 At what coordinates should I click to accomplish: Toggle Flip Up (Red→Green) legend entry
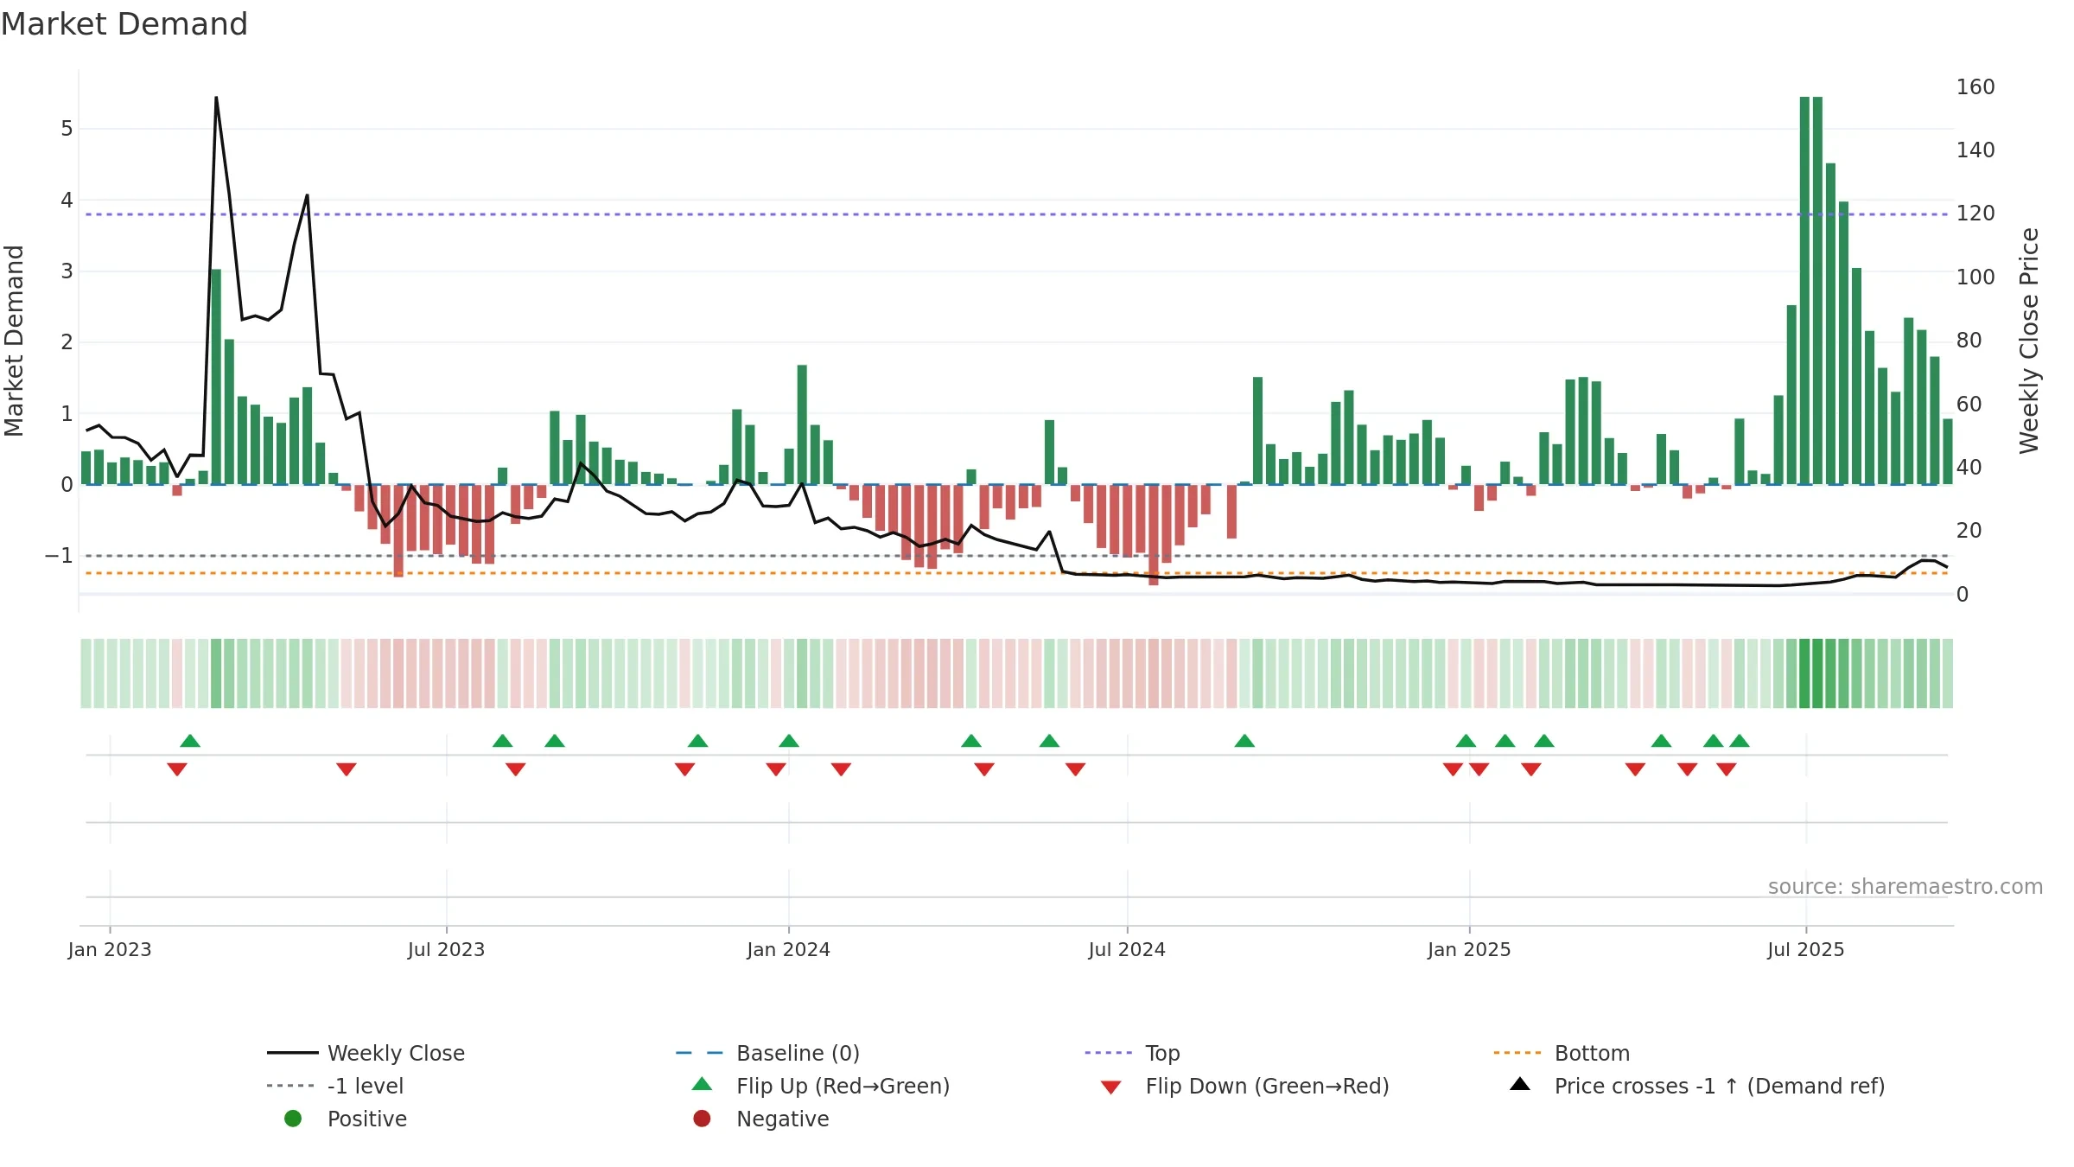tap(820, 1086)
